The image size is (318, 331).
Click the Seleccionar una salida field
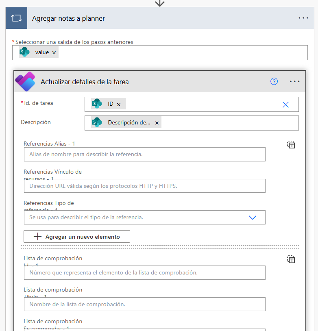pos(183,52)
